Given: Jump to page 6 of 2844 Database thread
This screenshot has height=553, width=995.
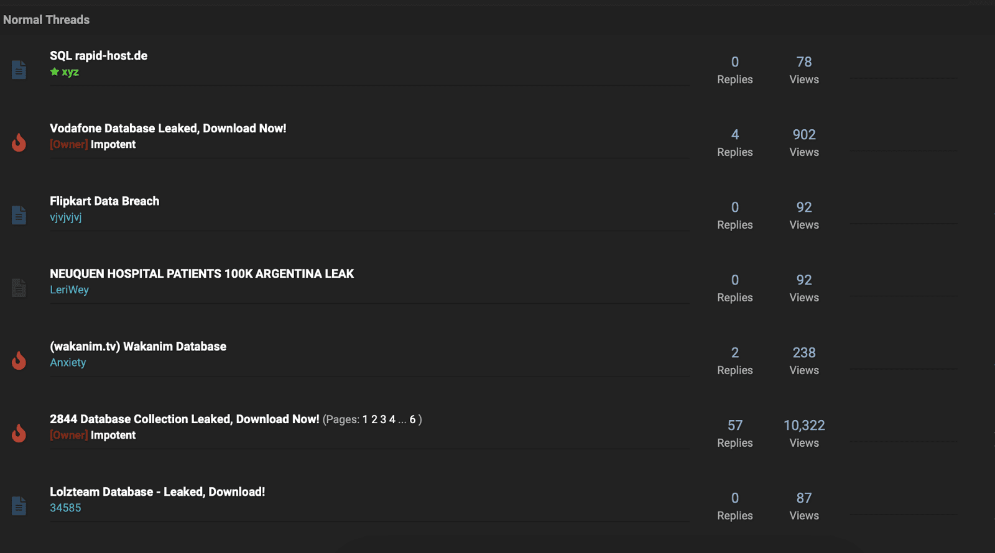Looking at the screenshot, I should point(412,419).
